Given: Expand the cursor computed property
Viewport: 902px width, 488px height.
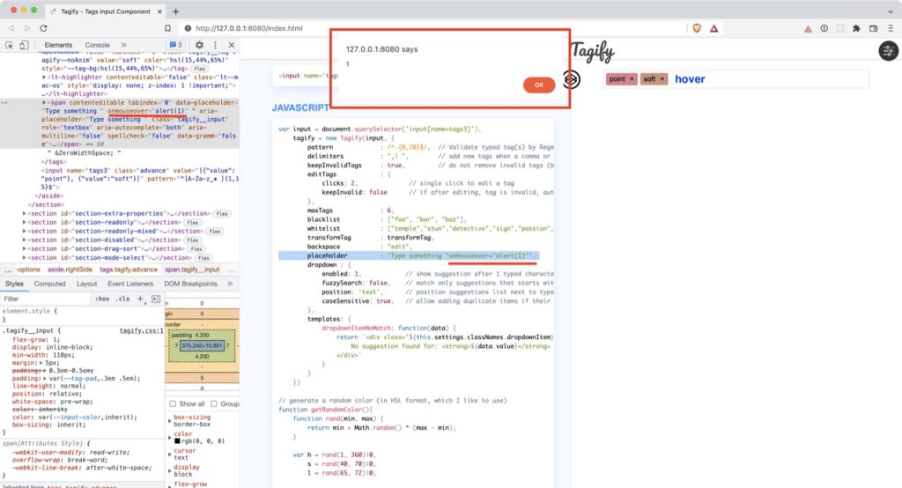Looking at the screenshot, I should click(x=169, y=454).
